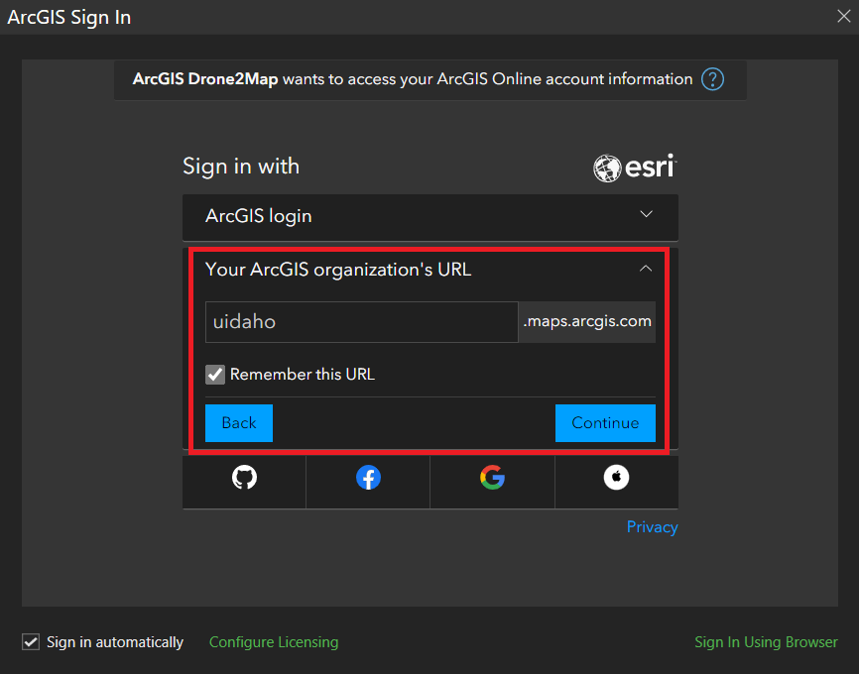The image size is (859, 674).
Task: Open Configure Licensing link
Action: [274, 642]
